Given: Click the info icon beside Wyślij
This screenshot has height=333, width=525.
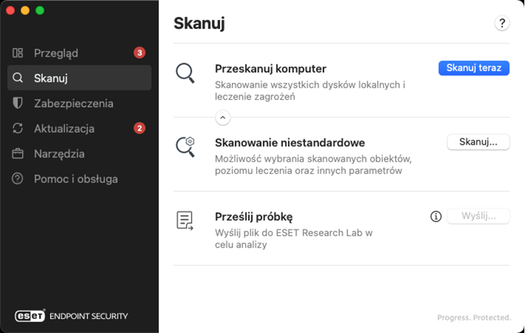Looking at the screenshot, I should pos(436,216).
